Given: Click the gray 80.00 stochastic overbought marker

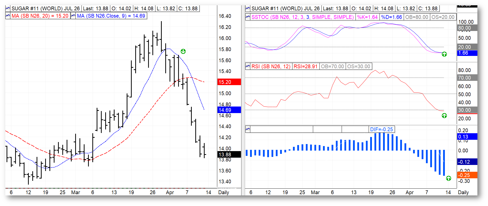Looking at the screenshot, I should click(x=467, y=28).
